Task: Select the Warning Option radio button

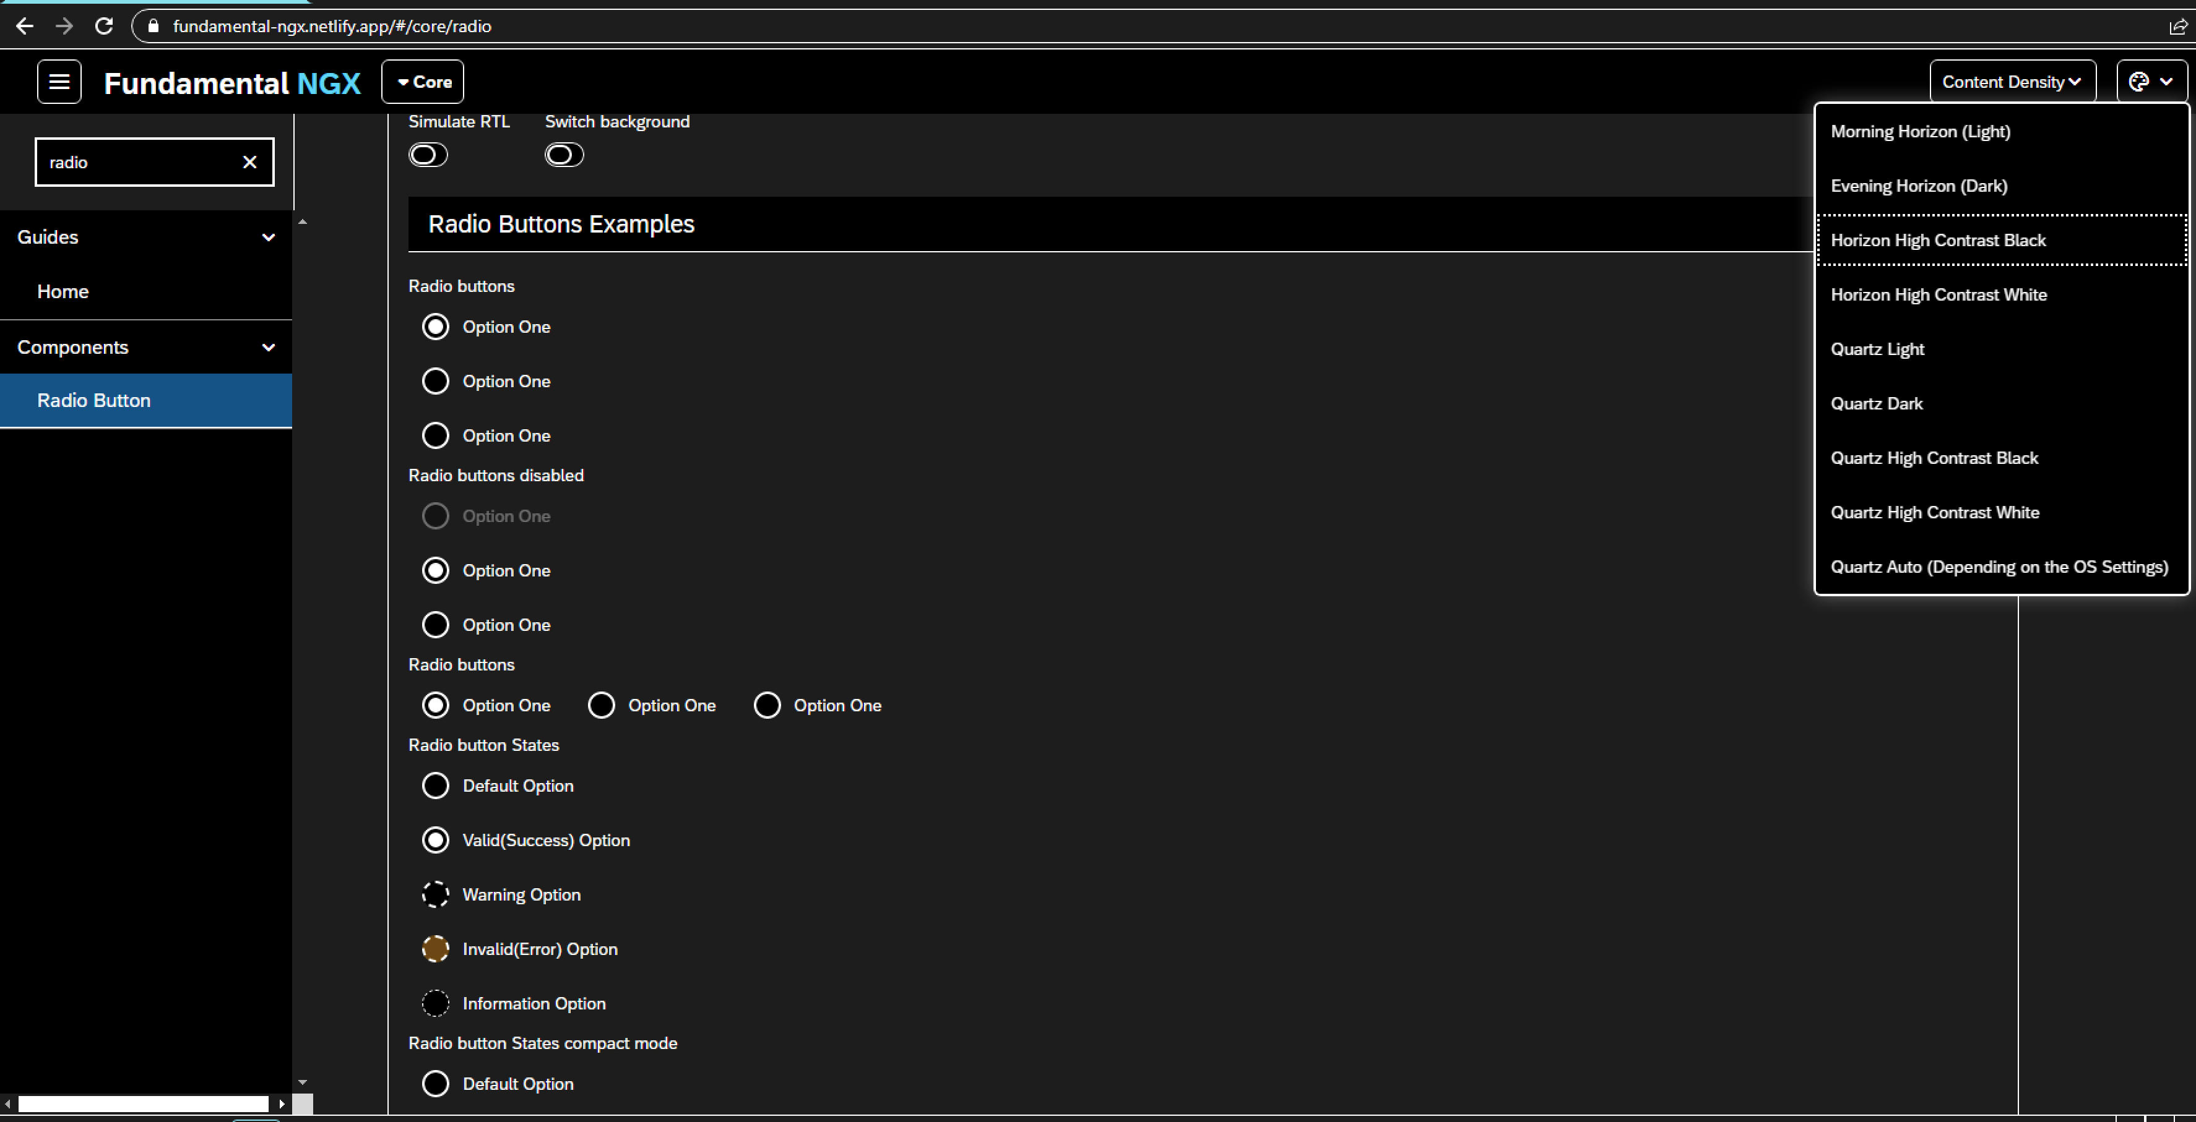Action: pyautogui.click(x=436, y=894)
